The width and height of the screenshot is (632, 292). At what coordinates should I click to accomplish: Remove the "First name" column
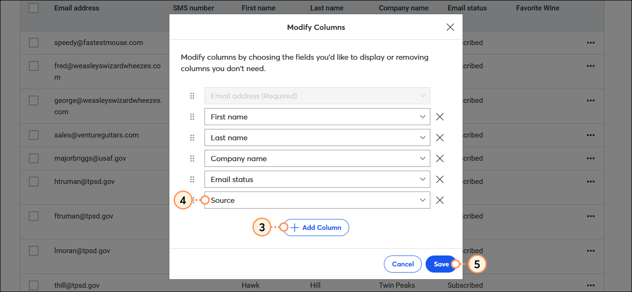[x=439, y=117]
